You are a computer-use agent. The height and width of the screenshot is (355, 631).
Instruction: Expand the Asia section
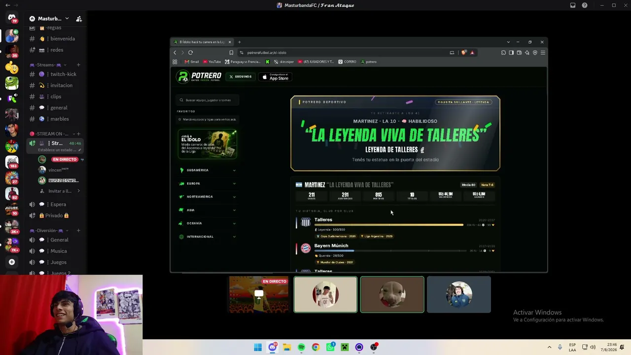(x=208, y=210)
